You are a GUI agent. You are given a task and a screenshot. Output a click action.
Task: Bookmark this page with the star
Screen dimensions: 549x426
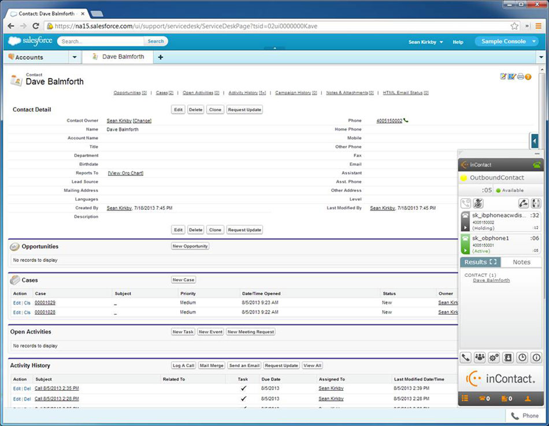click(x=514, y=26)
